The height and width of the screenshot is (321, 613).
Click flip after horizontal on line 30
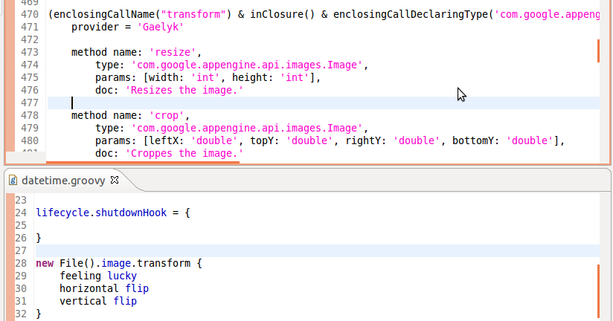click(137, 288)
